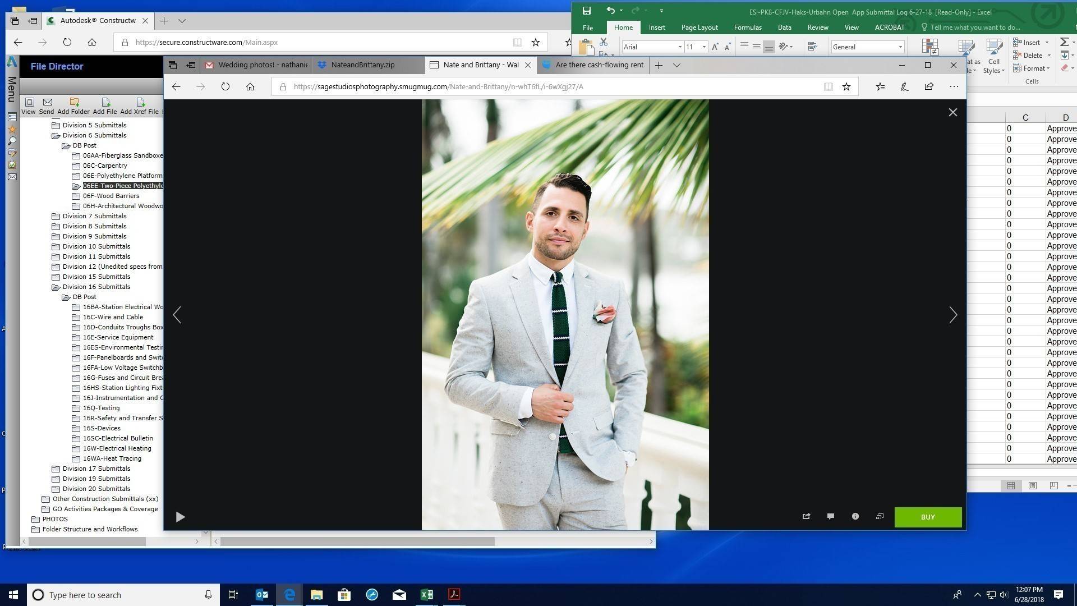Image resolution: width=1077 pixels, height=606 pixels.
Task: Select the 06F-Wood Barriers folder
Action: pyautogui.click(x=111, y=196)
